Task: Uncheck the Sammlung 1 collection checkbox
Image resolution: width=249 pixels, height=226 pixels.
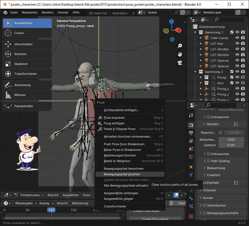Action: (x=232, y=32)
